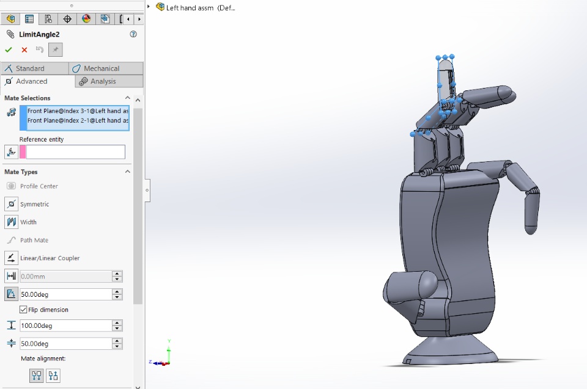Cancel the mate with the red X
587x389 pixels.
click(x=24, y=49)
